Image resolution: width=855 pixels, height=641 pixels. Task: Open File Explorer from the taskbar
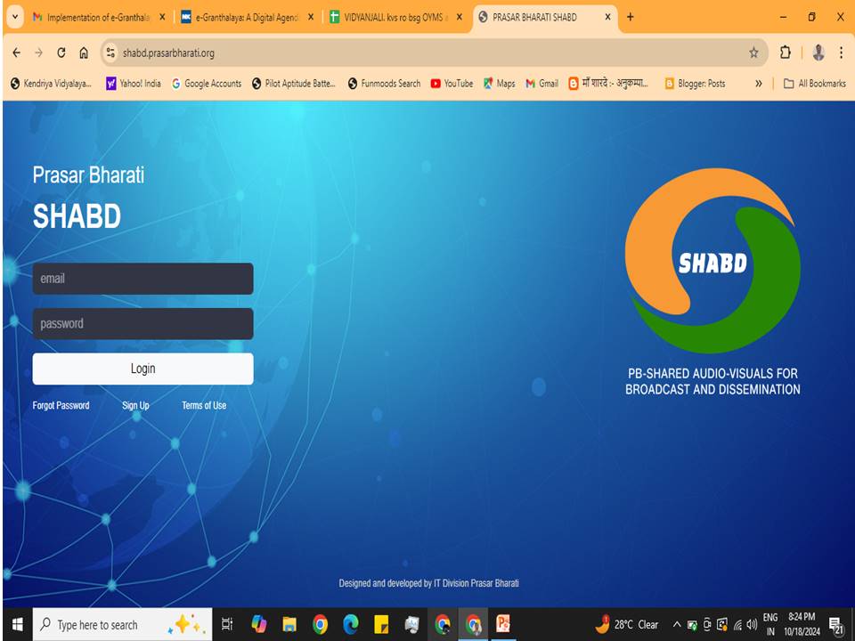point(289,624)
